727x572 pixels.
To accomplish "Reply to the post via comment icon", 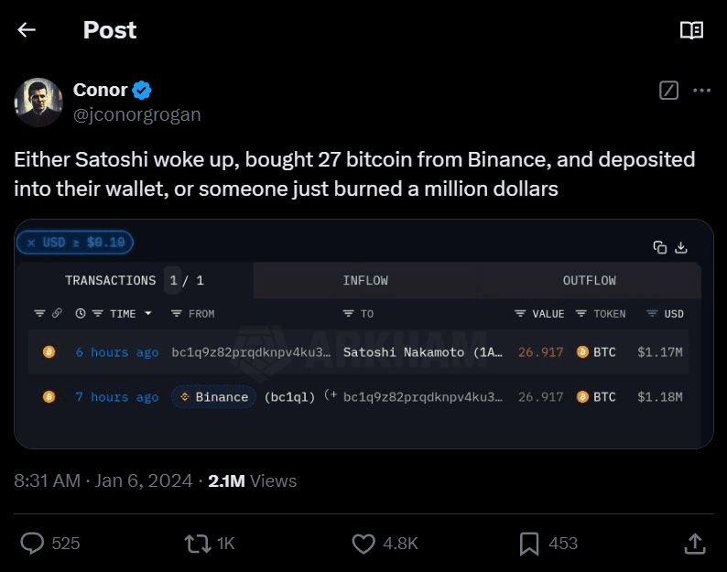I will coord(32,544).
